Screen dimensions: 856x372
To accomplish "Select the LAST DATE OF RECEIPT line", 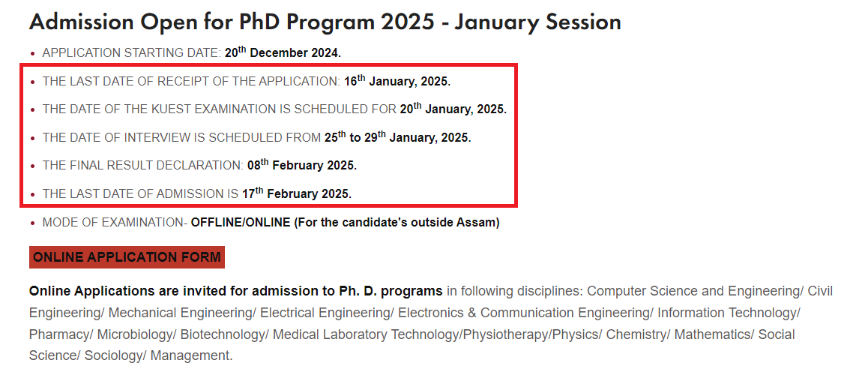I will point(247,82).
